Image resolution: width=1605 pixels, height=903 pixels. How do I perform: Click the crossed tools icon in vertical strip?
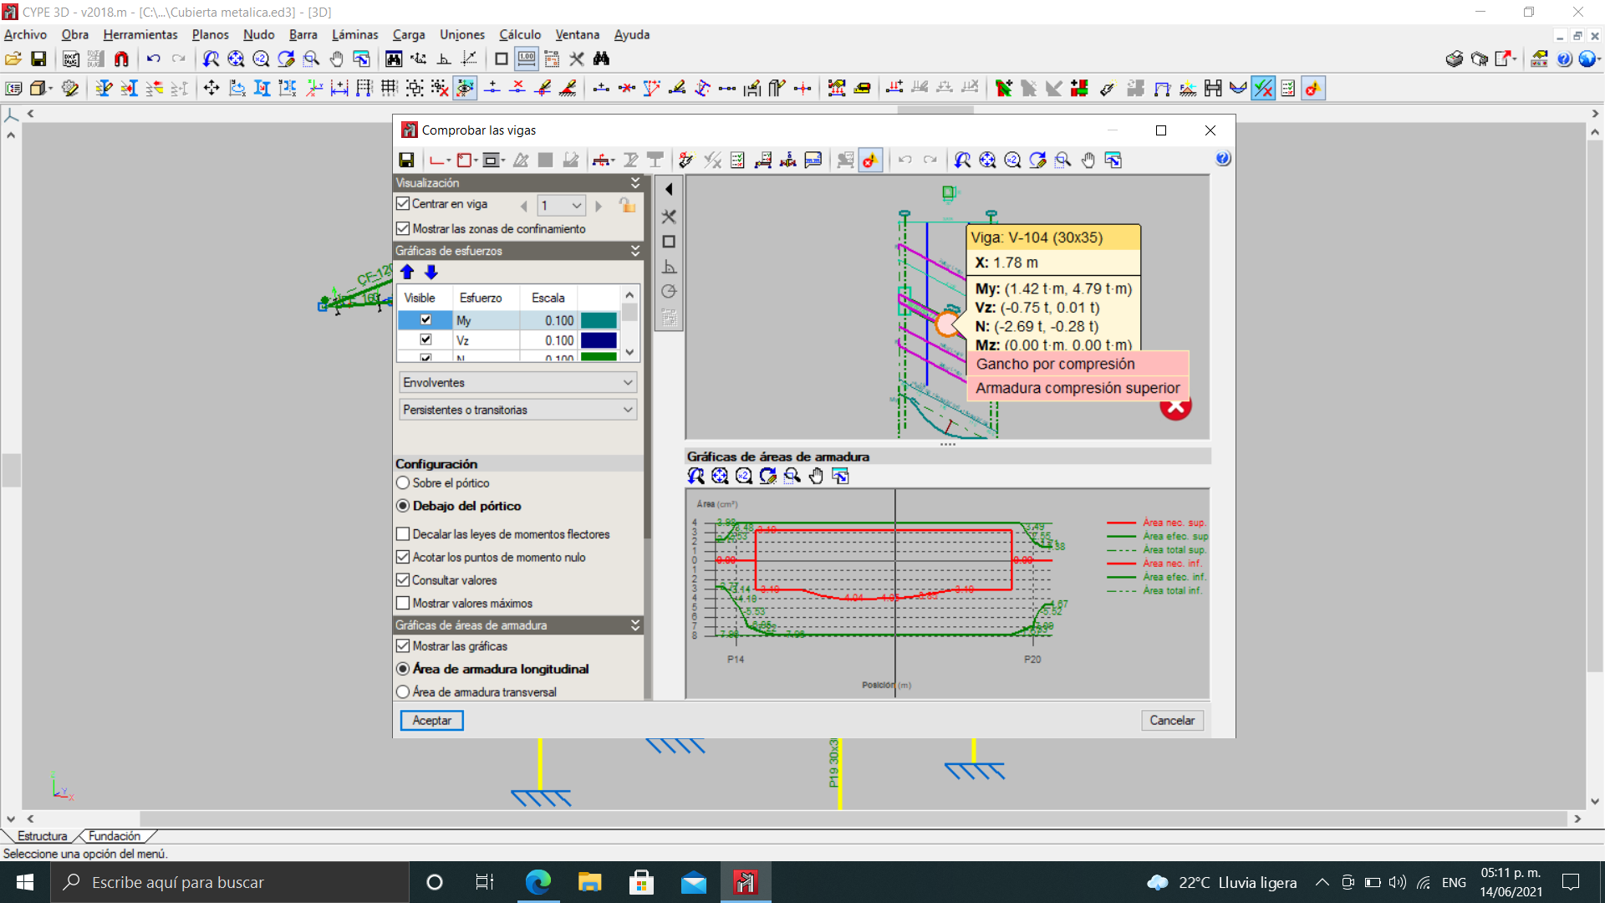[669, 217]
